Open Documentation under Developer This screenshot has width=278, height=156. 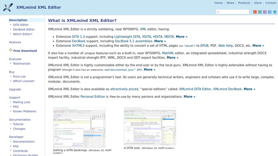[x=23, y=141]
